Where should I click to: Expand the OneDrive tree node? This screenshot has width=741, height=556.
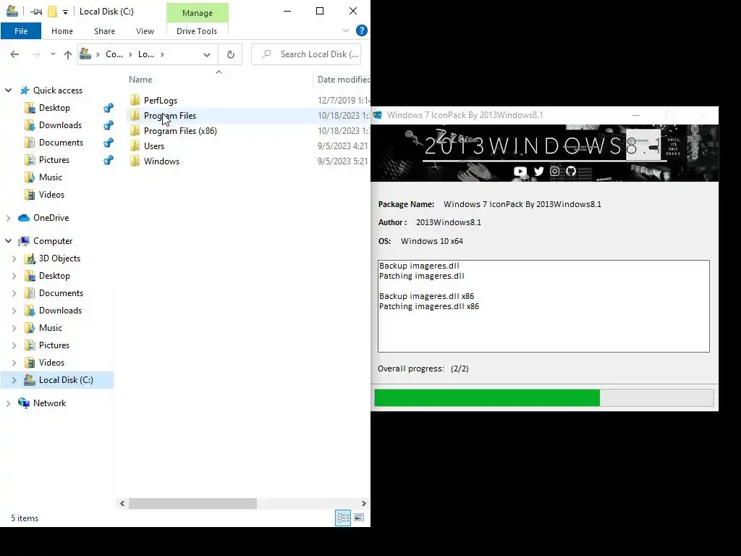click(8, 218)
